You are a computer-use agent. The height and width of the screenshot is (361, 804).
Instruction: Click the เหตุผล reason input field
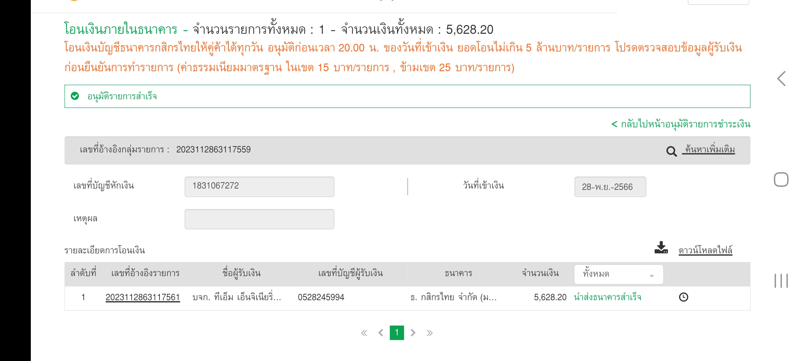259,219
